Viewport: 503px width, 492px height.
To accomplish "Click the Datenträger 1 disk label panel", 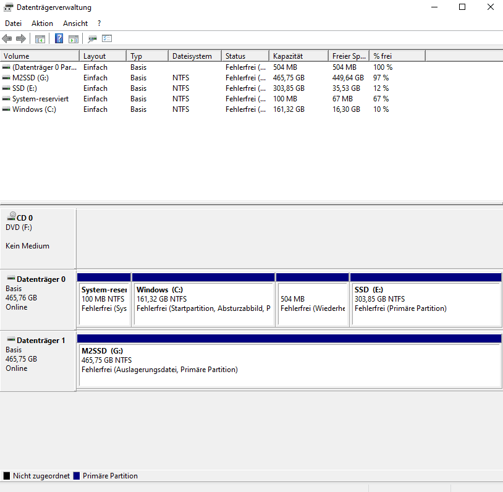I will (38, 361).
